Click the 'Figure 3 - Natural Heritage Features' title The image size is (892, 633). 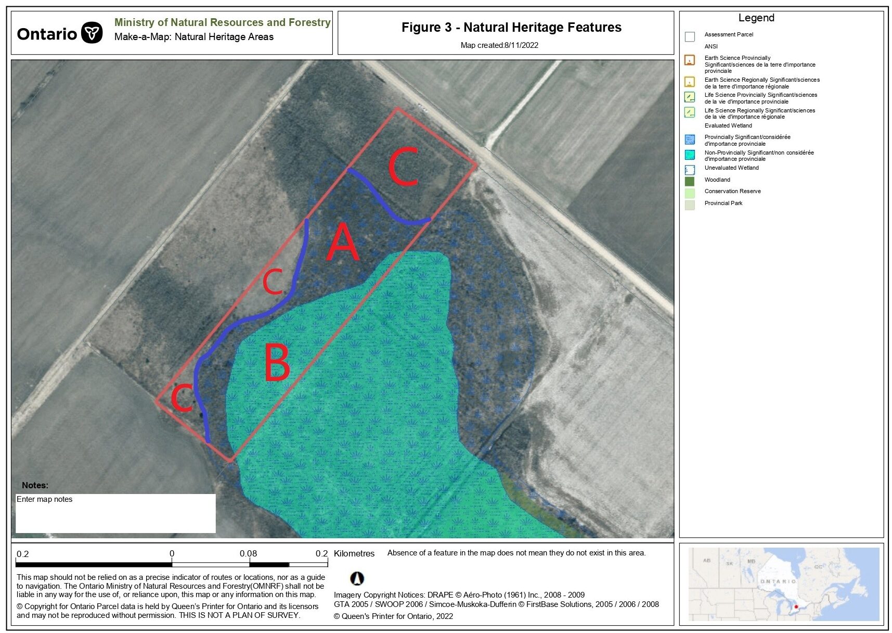(x=511, y=28)
